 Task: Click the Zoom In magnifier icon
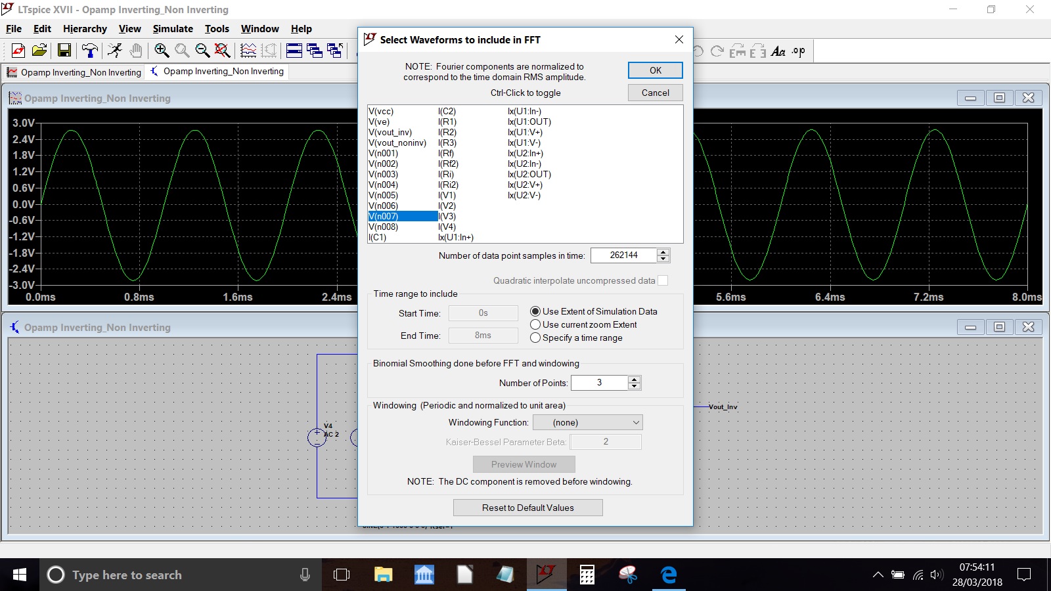coord(162,51)
